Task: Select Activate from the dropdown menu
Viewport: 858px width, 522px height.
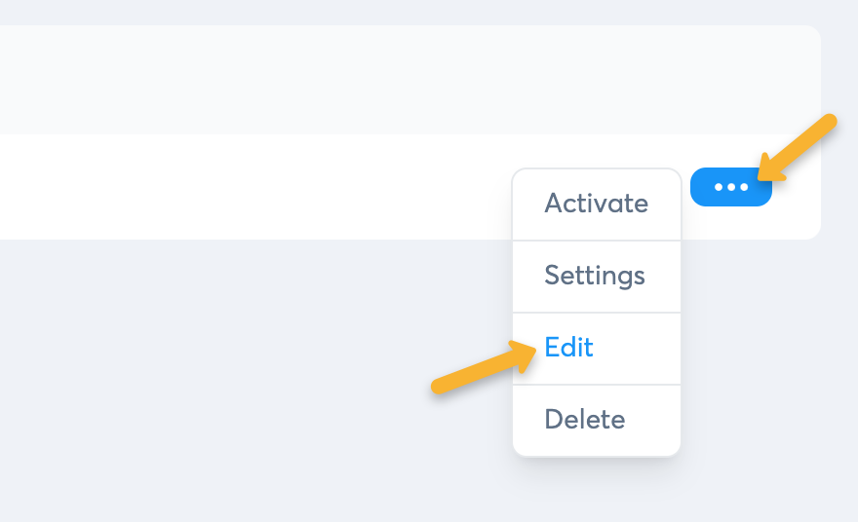Action: pos(596,204)
